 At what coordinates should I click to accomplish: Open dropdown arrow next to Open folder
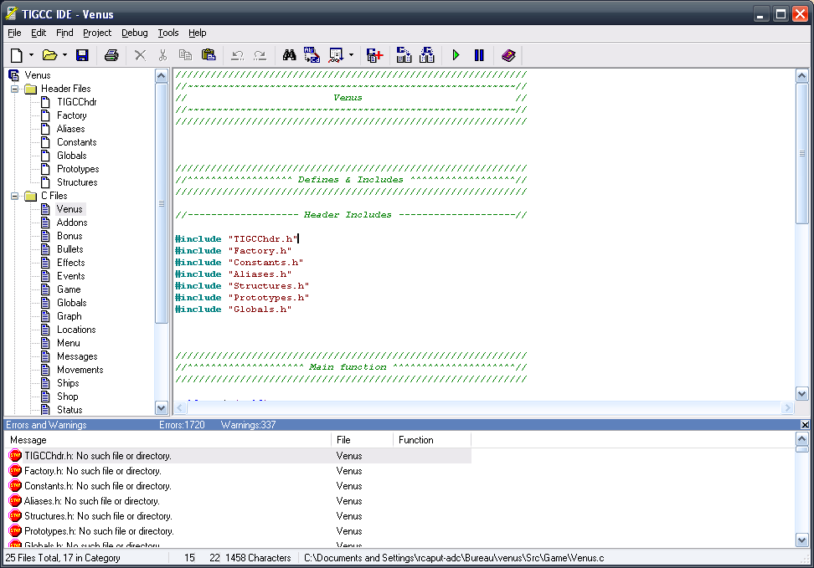pos(64,55)
